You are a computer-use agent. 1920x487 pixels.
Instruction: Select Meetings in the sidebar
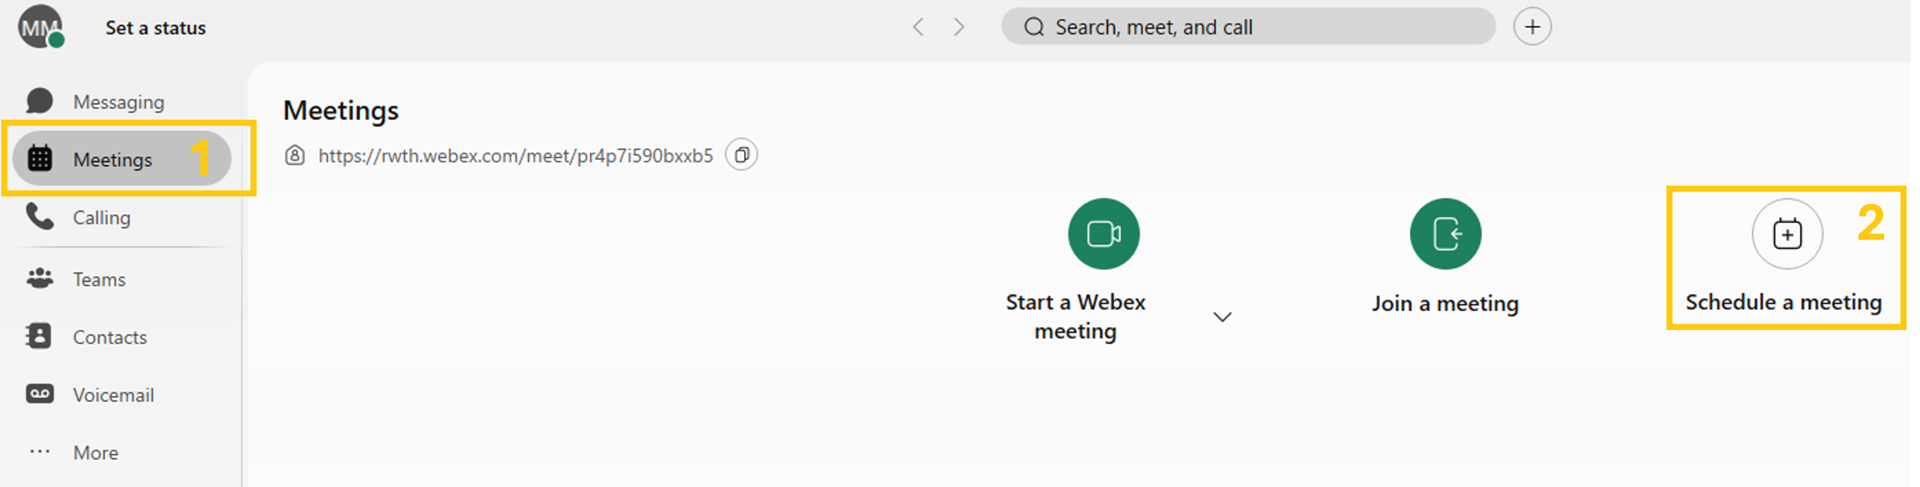(112, 159)
